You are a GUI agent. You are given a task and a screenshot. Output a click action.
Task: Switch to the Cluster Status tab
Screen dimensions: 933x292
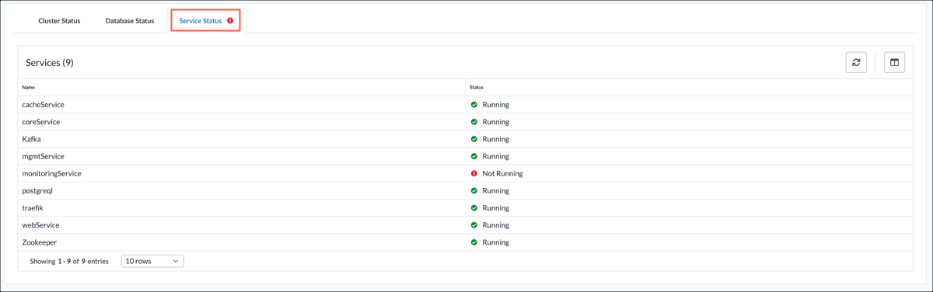[x=59, y=21]
